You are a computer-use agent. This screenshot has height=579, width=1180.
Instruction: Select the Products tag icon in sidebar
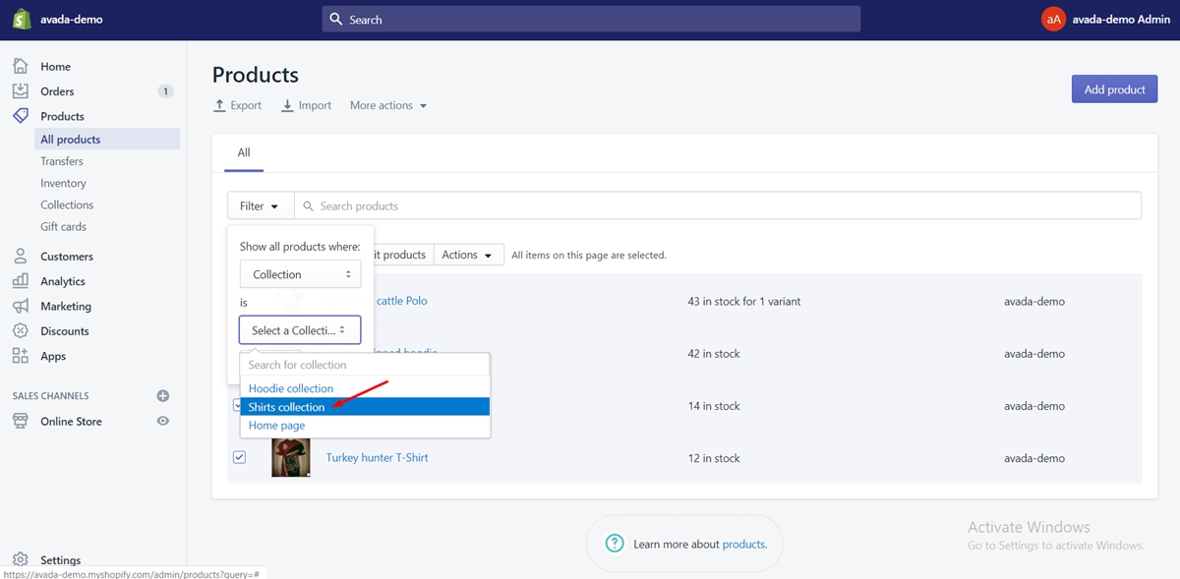pyautogui.click(x=21, y=116)
